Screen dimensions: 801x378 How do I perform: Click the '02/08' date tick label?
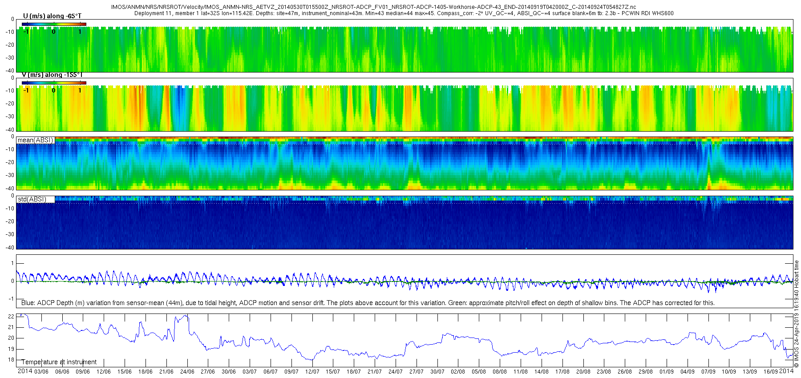tap(458, 372)
